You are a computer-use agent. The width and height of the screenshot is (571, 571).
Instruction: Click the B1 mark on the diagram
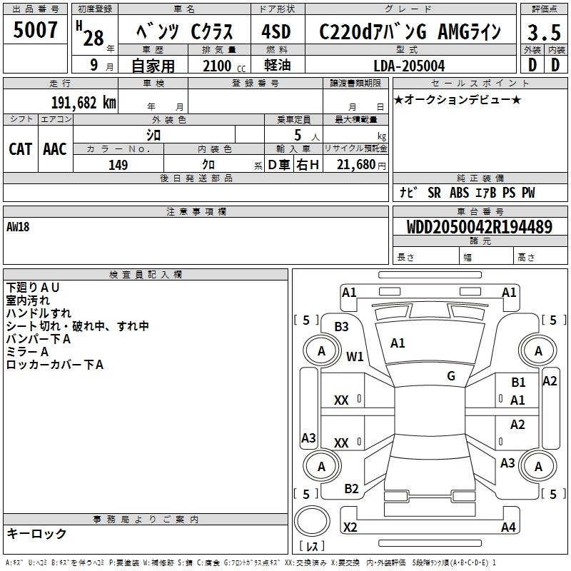point(518,382)
